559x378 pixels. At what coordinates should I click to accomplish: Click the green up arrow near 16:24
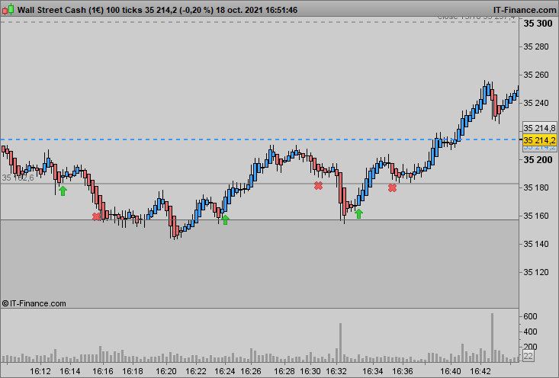[x=225, y=219]
